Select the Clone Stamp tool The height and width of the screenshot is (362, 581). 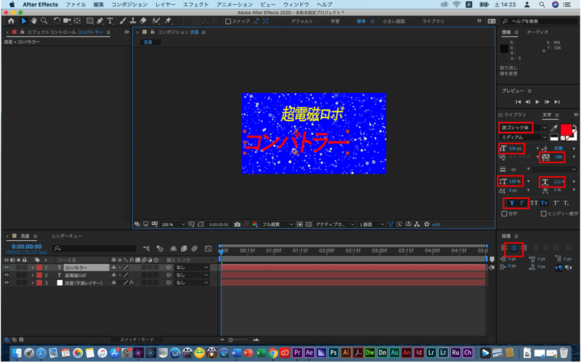point(133,21)
